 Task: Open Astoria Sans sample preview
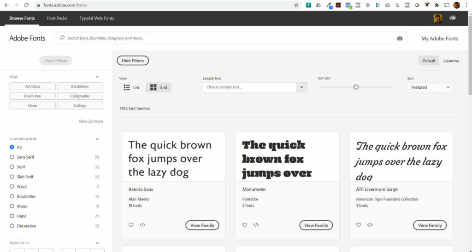point(174,157)
